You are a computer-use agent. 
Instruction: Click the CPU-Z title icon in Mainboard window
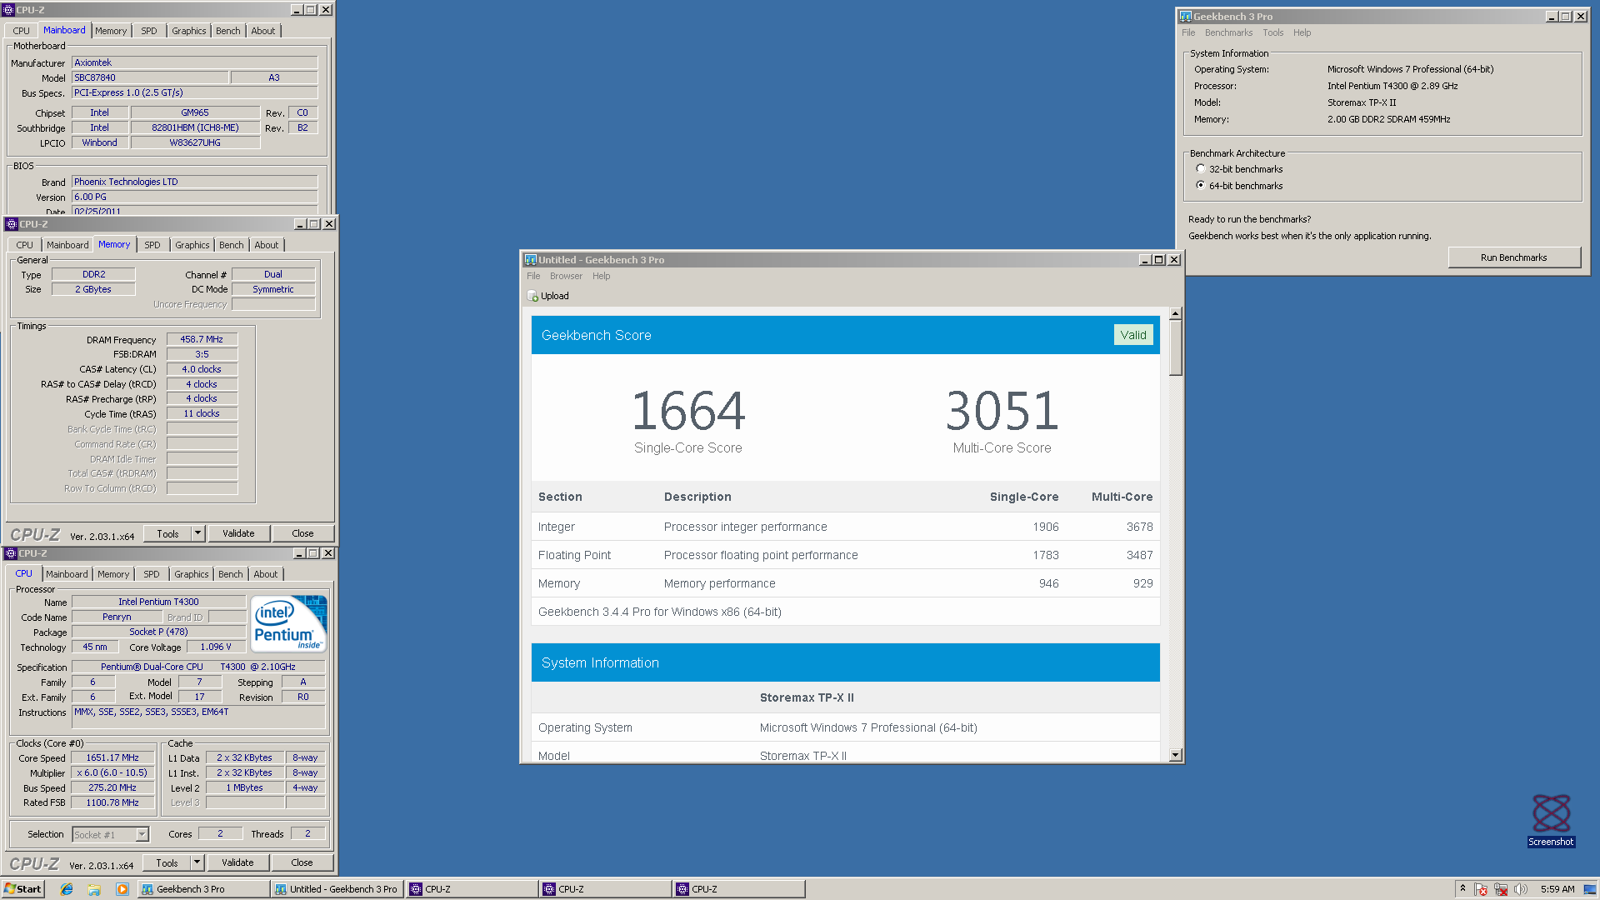pos(8,10)
